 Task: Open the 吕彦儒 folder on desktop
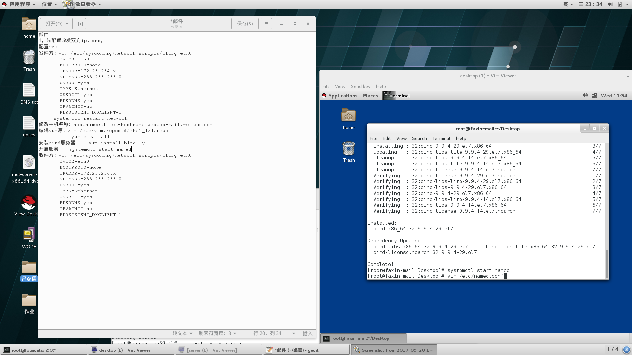pyautogui.click(x=29, y=268)
